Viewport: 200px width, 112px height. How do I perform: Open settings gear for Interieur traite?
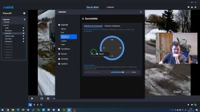click(23, 36)
